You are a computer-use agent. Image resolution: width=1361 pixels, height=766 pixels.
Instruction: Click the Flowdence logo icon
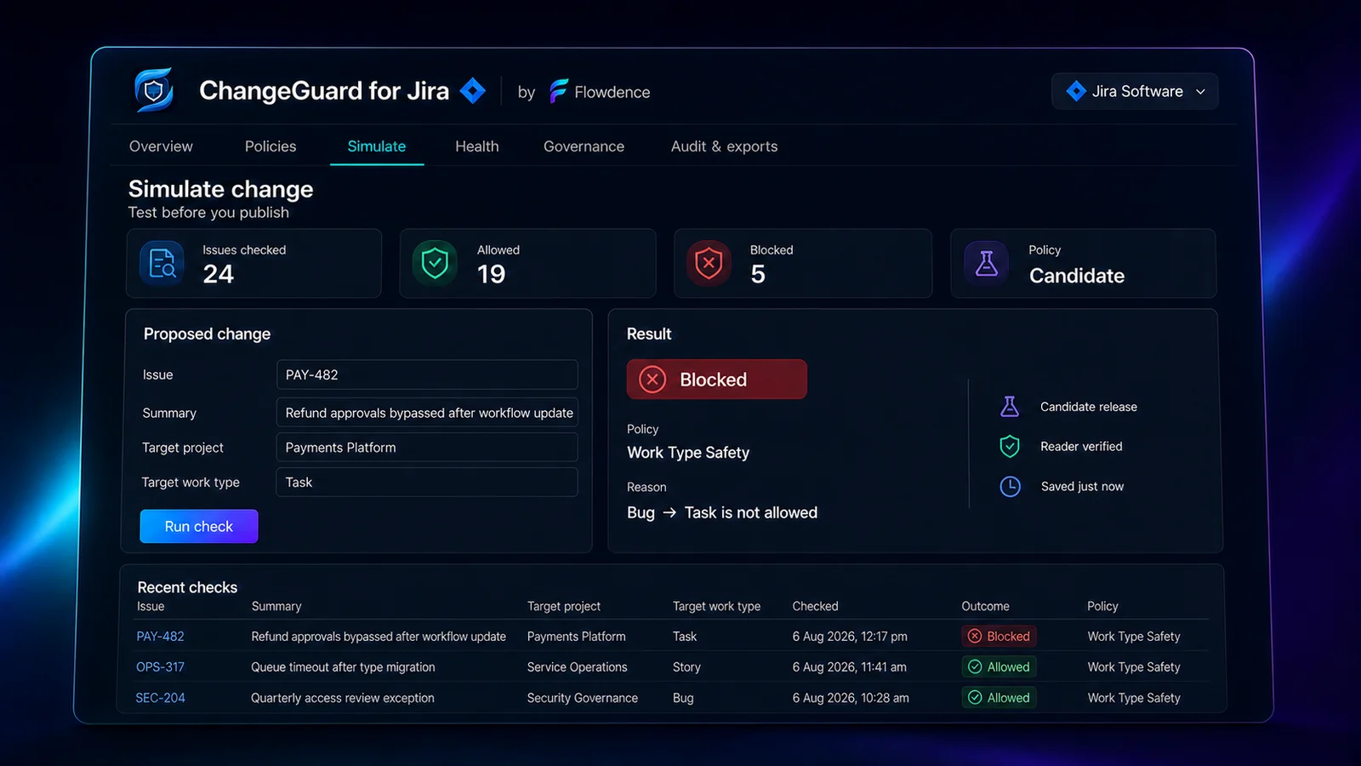point(559,91)
